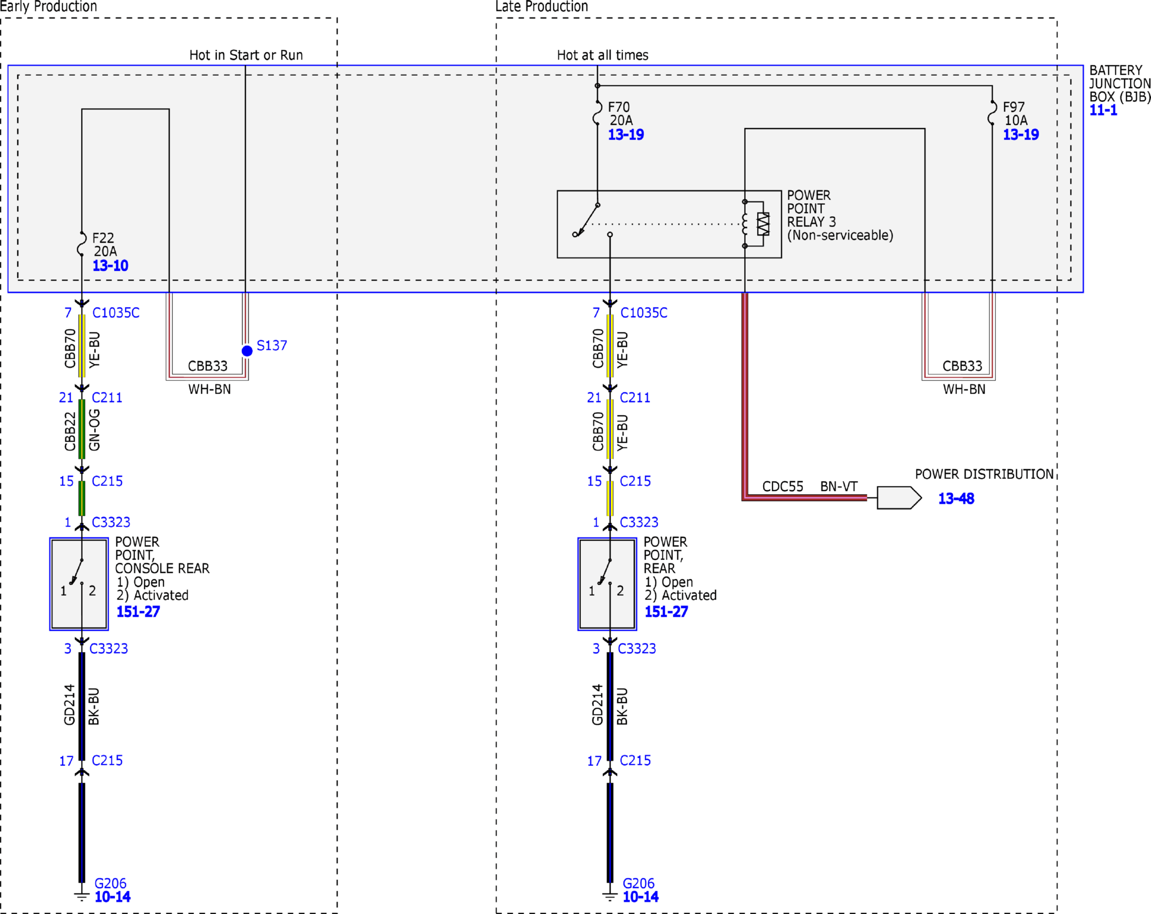Screen dimensions: 1151x914
Task: Click the "CBB33" label beside splice S137
Action: pyautogui.click(x=208, y=366)
